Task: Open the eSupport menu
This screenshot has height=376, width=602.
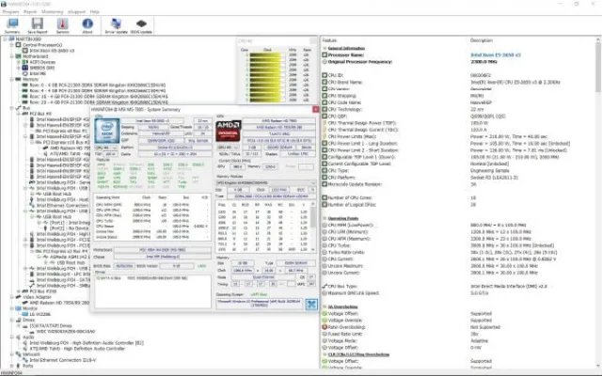Action: coord(77,12)
